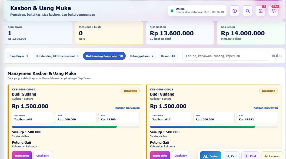This screenshot has height=159, width=286.
Task: Launch the AI Center floating button
Action: pos(211,156)
